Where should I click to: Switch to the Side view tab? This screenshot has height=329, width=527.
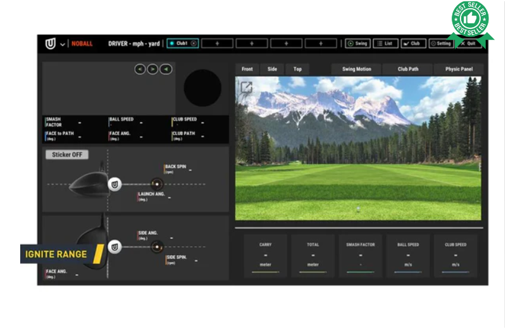point(272,69)
